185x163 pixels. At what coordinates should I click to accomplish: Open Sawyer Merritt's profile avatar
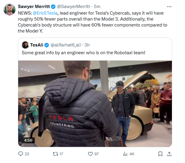tap(10, 10)
